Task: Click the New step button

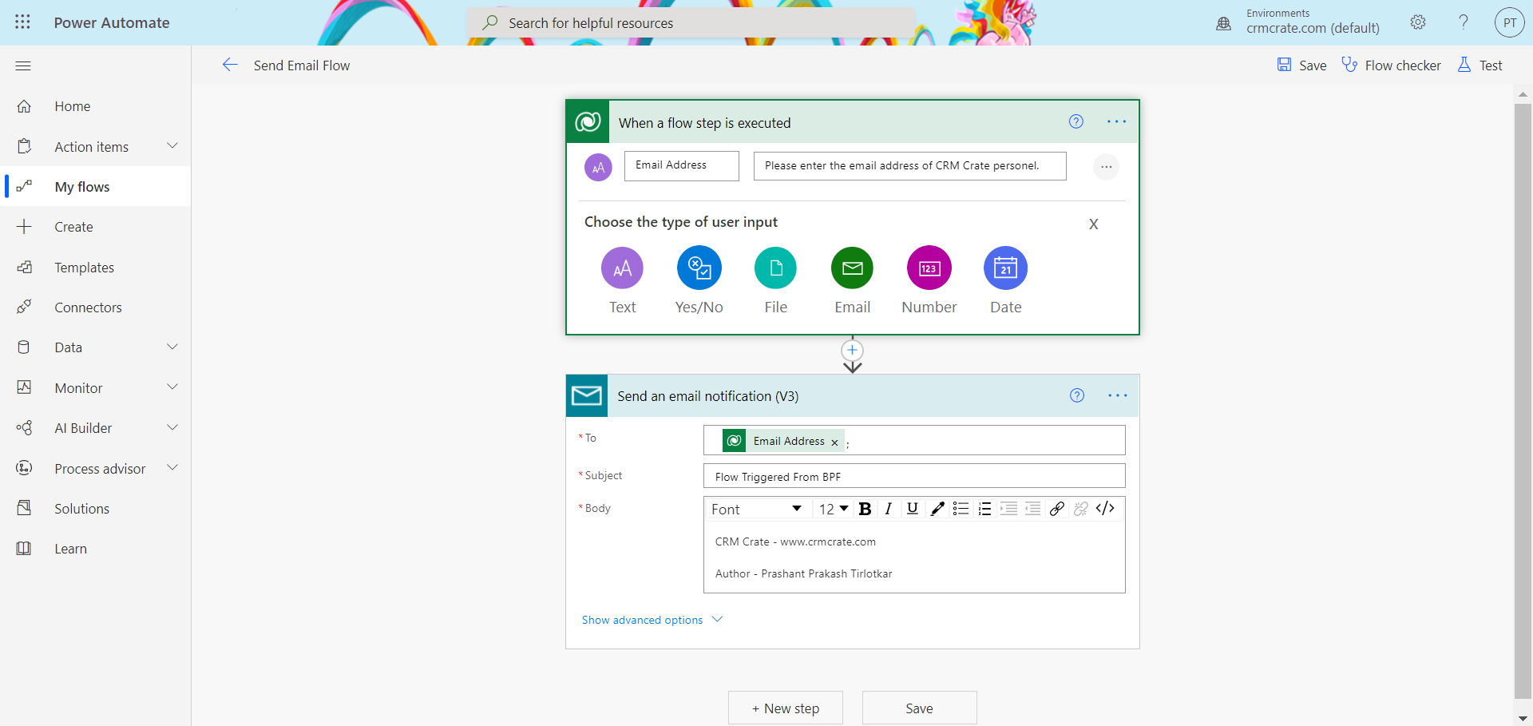Action: click(x=785, y=708)
